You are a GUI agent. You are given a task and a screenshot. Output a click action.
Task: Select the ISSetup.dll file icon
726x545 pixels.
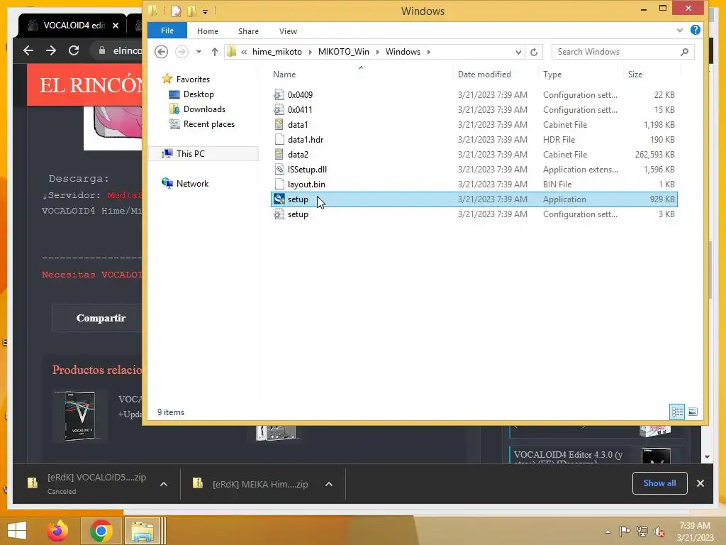coord(279,169)
